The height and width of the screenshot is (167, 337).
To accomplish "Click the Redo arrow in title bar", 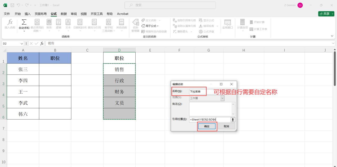I will point(27,5).
